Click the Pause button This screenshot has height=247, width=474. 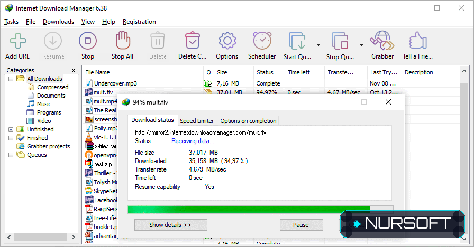point(301,225)
